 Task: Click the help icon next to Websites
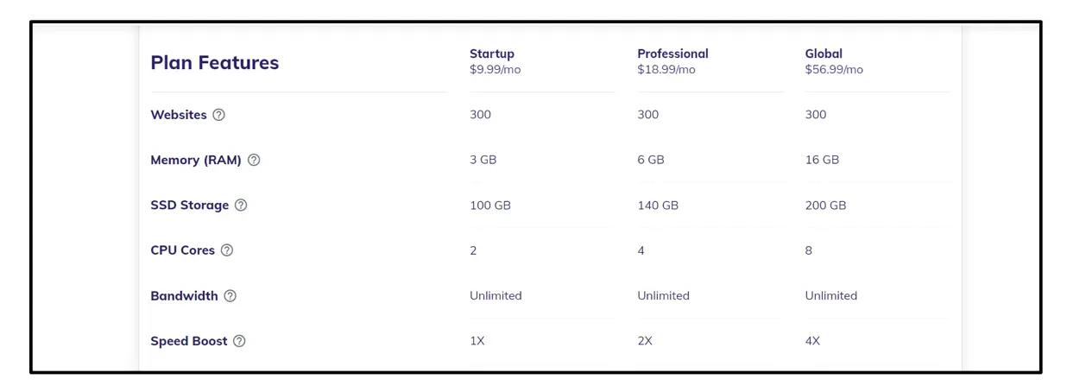point(219,115)
